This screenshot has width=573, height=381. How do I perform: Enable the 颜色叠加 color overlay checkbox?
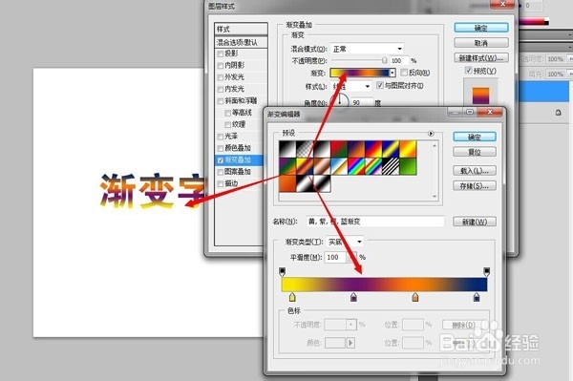click(221, 148)
